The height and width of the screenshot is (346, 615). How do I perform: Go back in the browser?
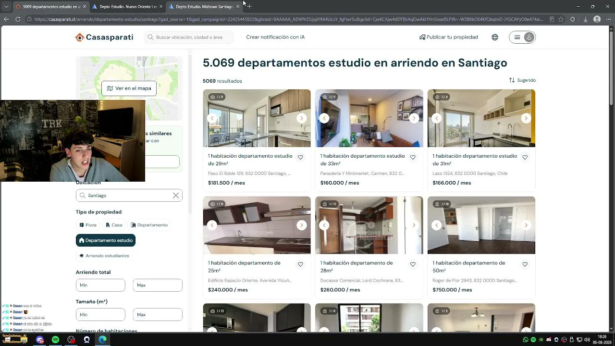point(6,19)
